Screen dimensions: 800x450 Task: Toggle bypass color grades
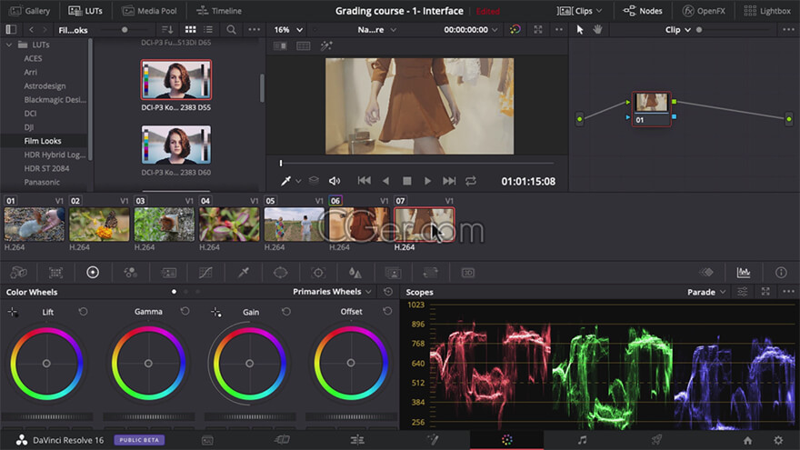pos(515,30)
